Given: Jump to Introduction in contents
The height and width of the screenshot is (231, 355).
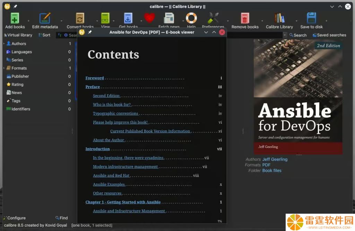Looking at the screenshot, I should click(x=97, y=149).
